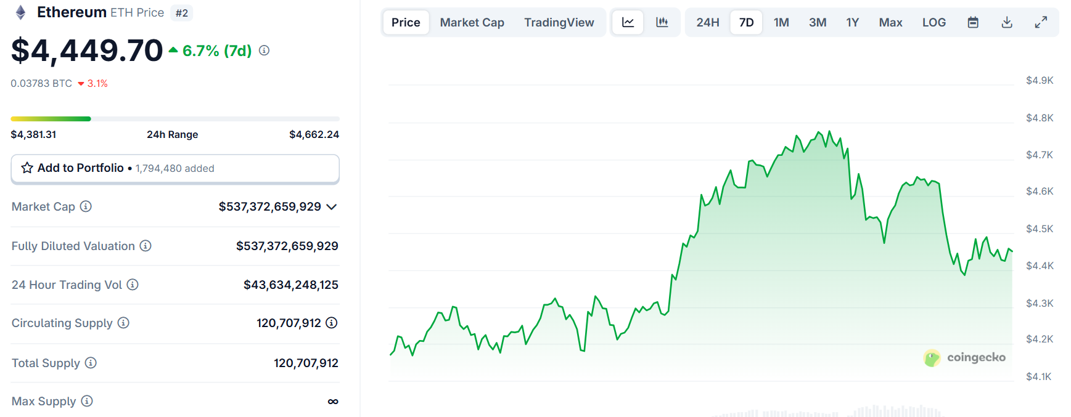This screenshot has width=1071, height=417.
Task: Open the Max Supply info icon
Action: [x=87, y=401]
